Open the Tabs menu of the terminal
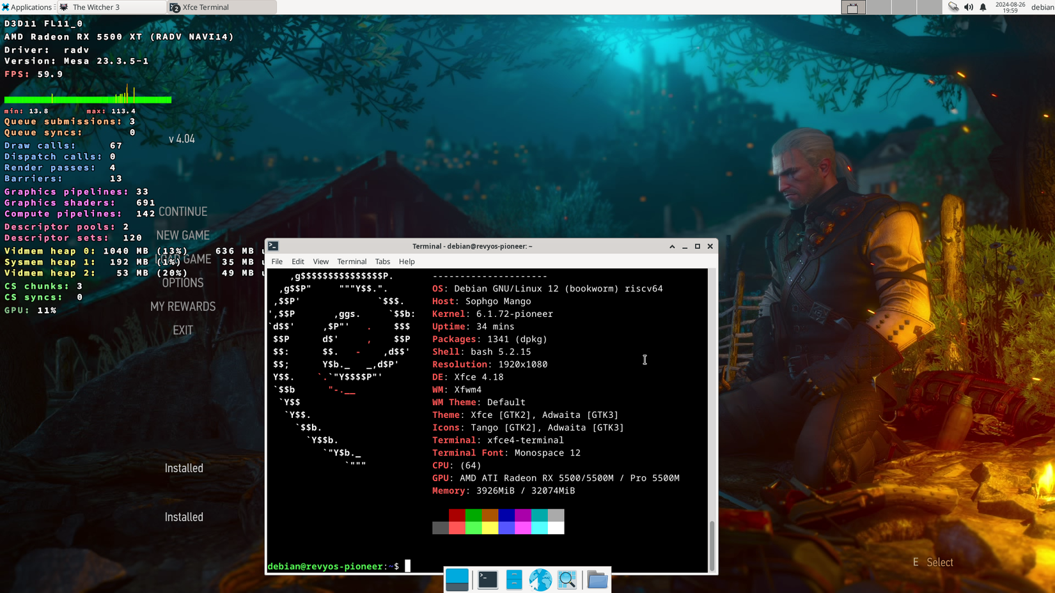 pos(382,261)
